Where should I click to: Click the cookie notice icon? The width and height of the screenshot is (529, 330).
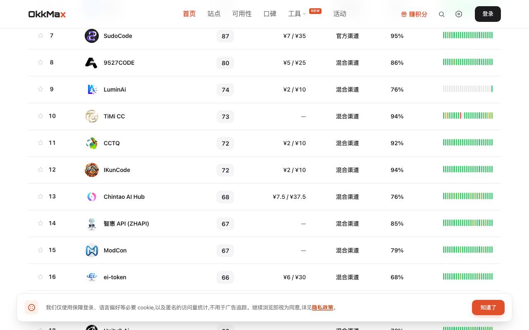[31, 307]
